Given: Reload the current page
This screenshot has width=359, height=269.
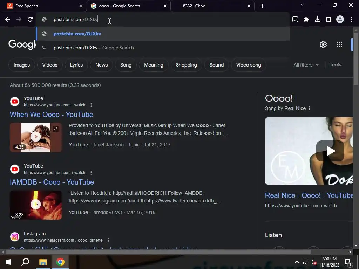Looking at the screenshot, I should pyautogui.click(x=30, y=20).
